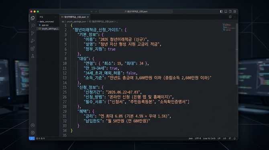Open the Manage gear in the activity bar
The image size is (269, 150).
33,133
